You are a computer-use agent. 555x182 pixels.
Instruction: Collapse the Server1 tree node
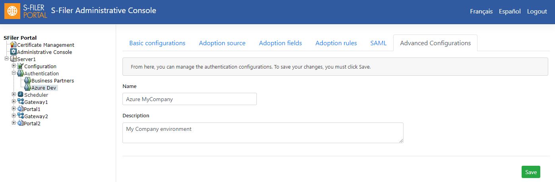coord(6,59)
